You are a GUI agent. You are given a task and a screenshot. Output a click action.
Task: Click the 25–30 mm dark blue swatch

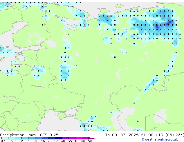tap(58, 138)
